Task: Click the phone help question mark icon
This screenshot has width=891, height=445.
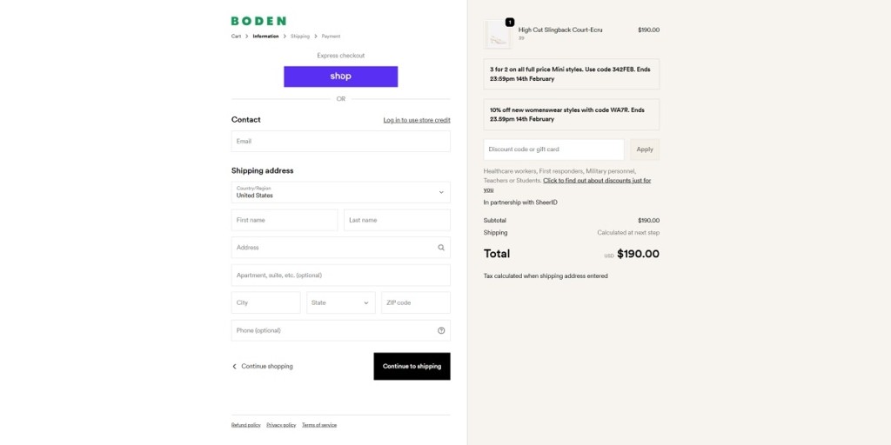Action: tap(441, 330)
